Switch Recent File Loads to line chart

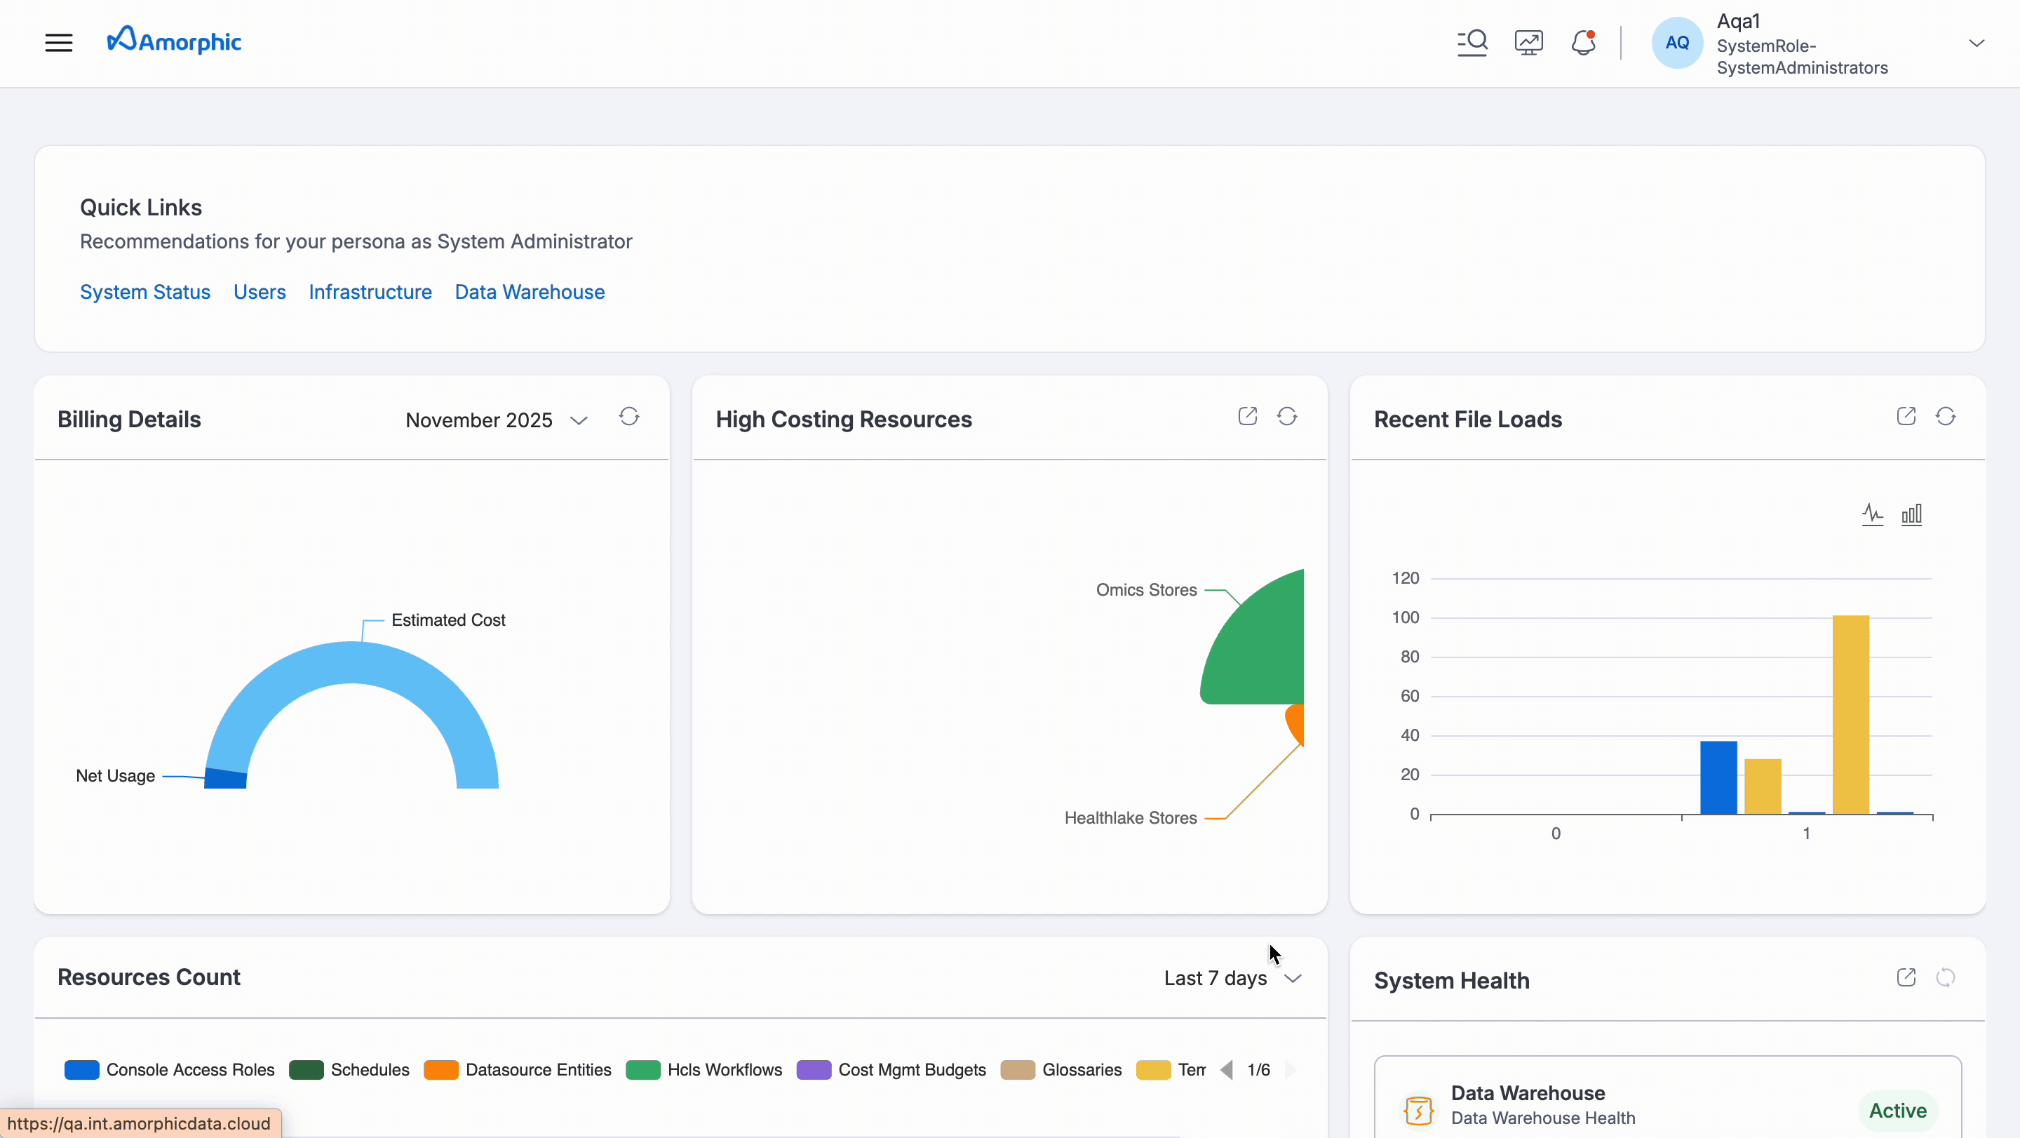pos(1873,514)
